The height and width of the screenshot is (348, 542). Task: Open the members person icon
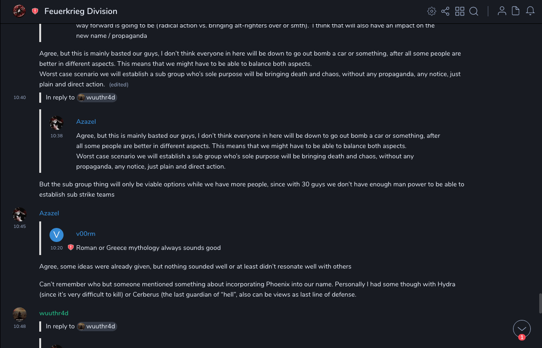click(502, 11)
